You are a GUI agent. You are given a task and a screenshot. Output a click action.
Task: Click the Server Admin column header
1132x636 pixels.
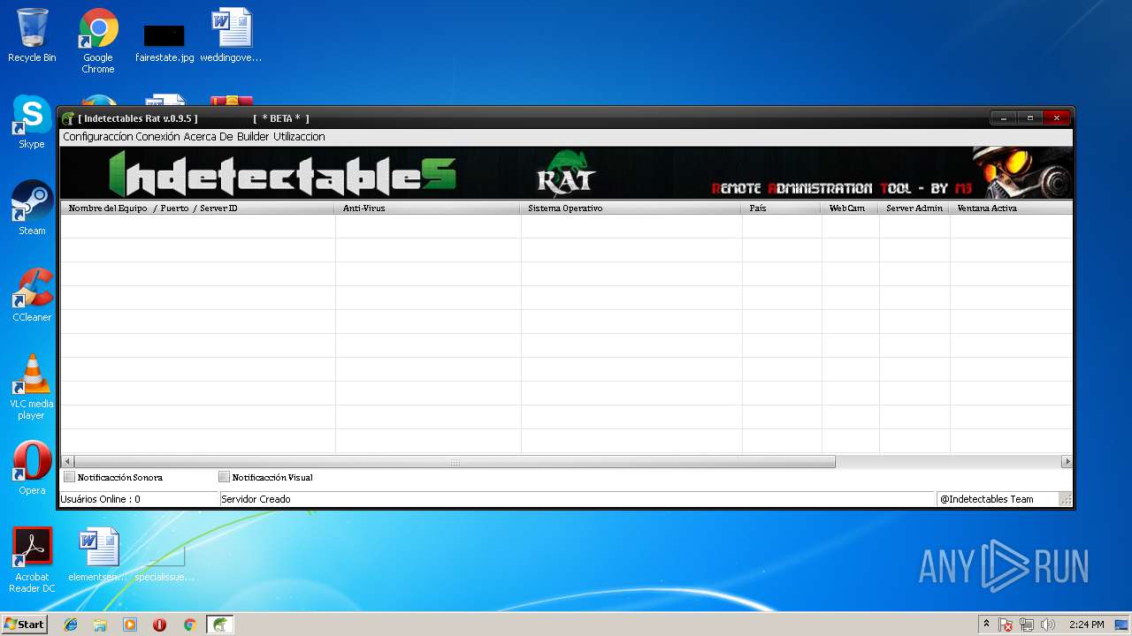(x=914, y=208)
